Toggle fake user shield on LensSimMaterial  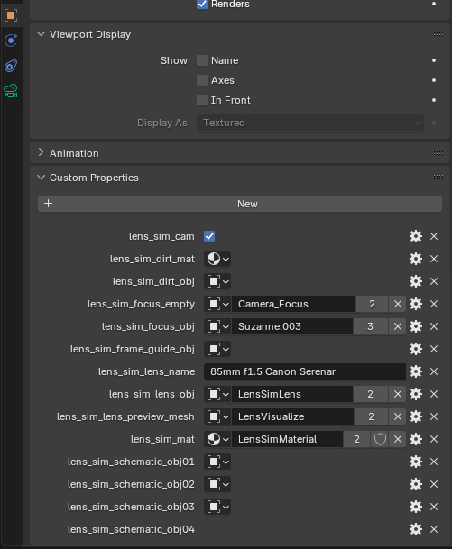click(380, 439)
